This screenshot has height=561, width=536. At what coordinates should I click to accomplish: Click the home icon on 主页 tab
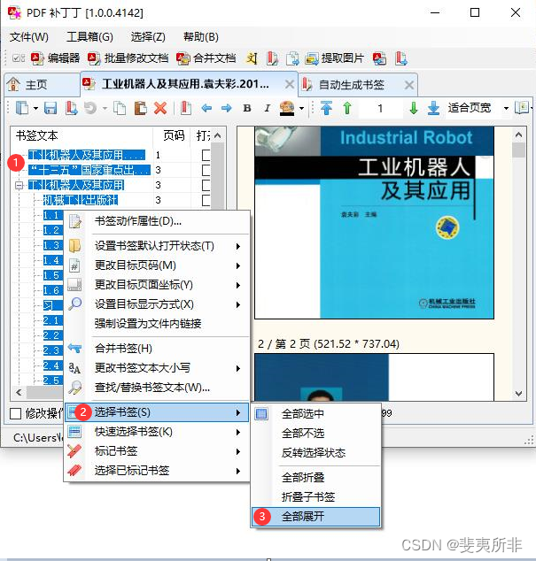[13, 84]
